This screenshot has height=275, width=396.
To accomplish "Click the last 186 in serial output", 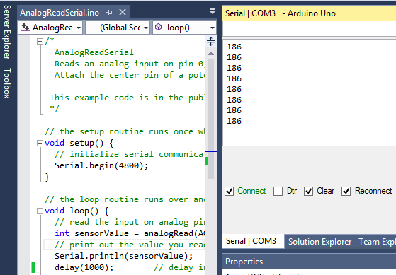I will coord(234,121).
